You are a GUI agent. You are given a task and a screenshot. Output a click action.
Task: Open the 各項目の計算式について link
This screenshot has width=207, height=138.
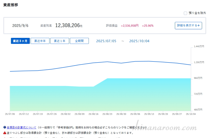21,127
